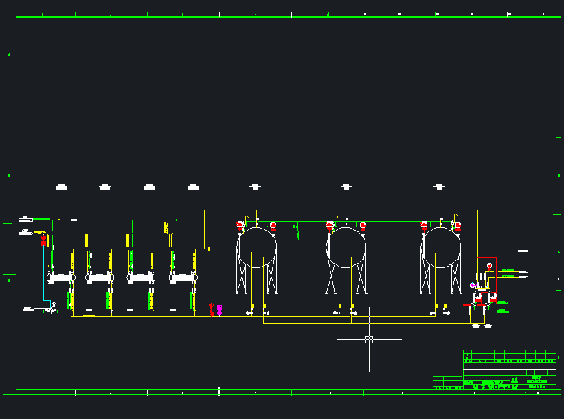
Task: Pick the magenta instrument symbol near bottom pipe
Action: 219,310
